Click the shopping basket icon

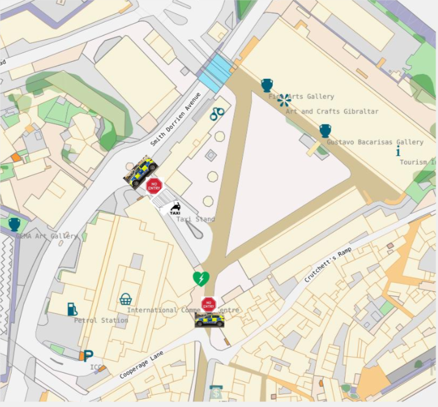[125, 299]
